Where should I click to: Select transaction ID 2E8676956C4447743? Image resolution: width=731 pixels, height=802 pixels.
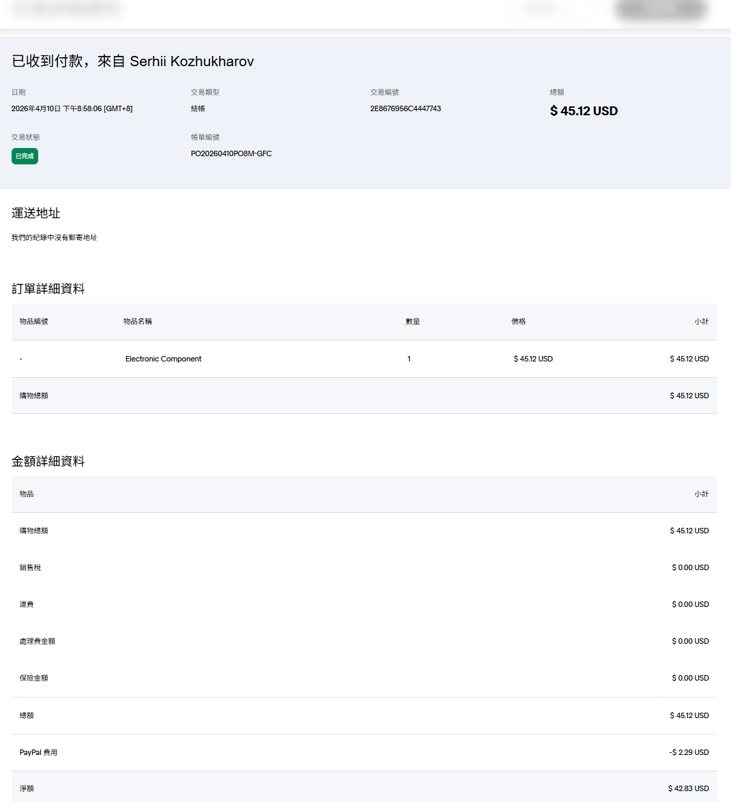pos(405,108)
